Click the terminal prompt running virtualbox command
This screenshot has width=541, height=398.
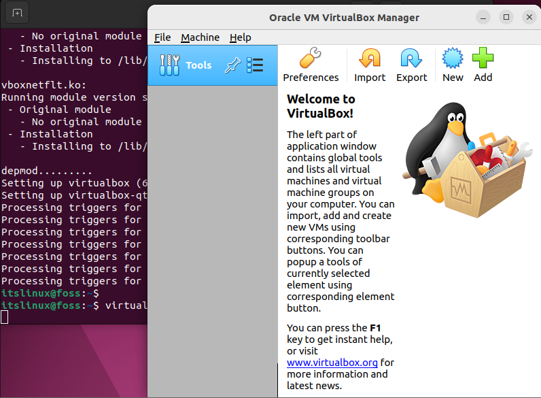pyautogui.click(x=75, y=305)
